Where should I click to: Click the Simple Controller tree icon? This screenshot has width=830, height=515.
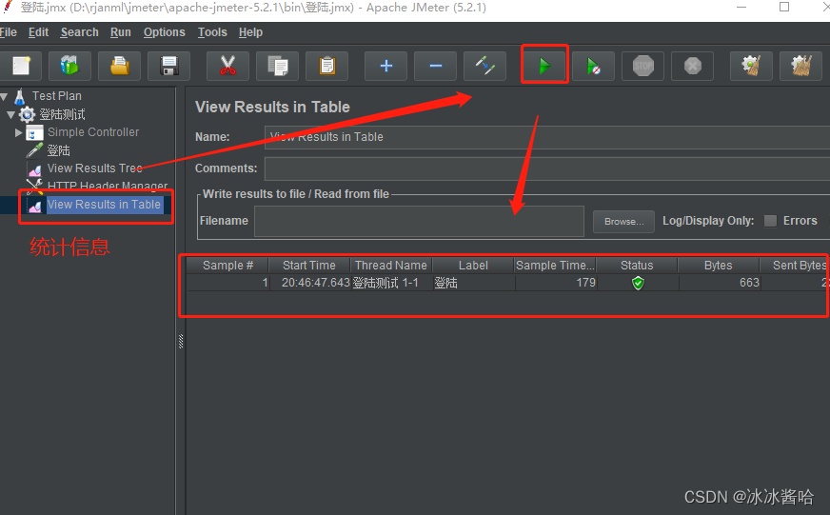34,132
